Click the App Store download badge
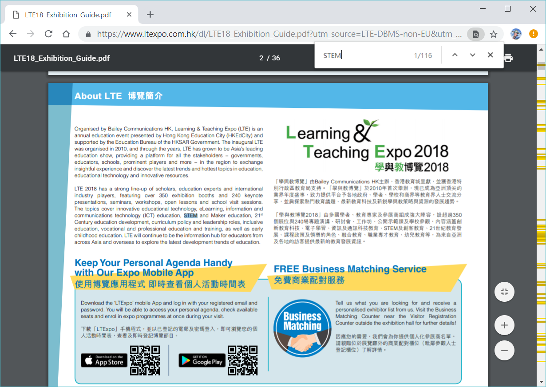This screenshot has width=546, height=387. (104, 360)
